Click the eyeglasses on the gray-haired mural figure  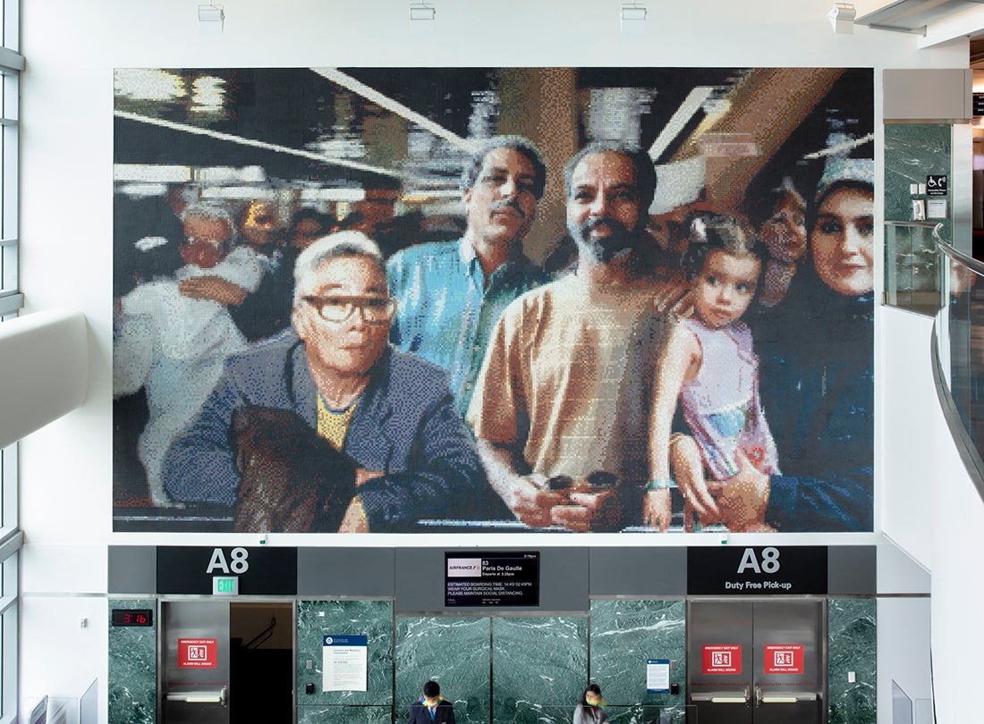tap(350, 307)
